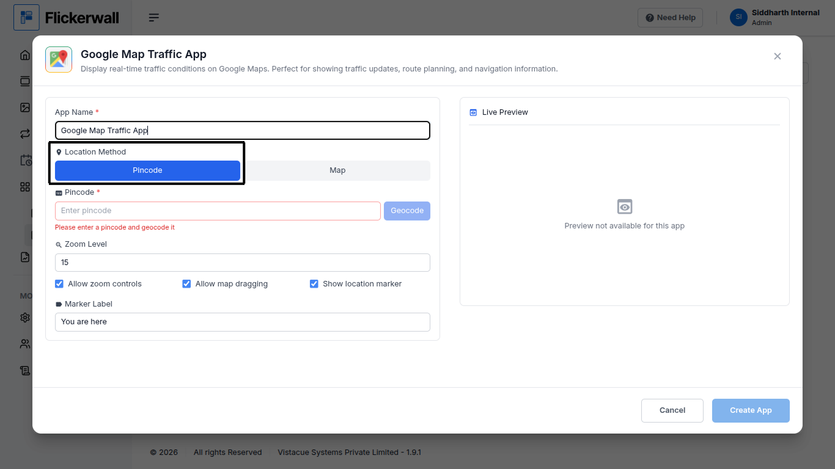Open the settings gear icon in sidebar
835x469 pixels.
pyautogui.click(x=25, y=318)
